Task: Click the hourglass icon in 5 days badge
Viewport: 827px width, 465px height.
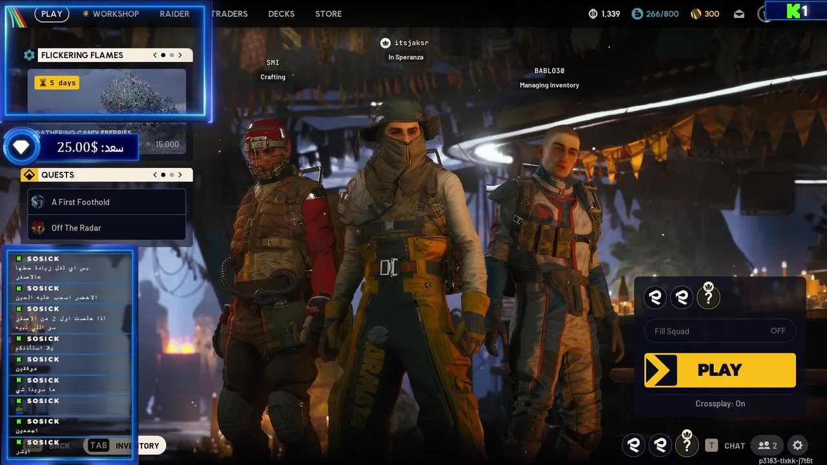Action: 43,83
